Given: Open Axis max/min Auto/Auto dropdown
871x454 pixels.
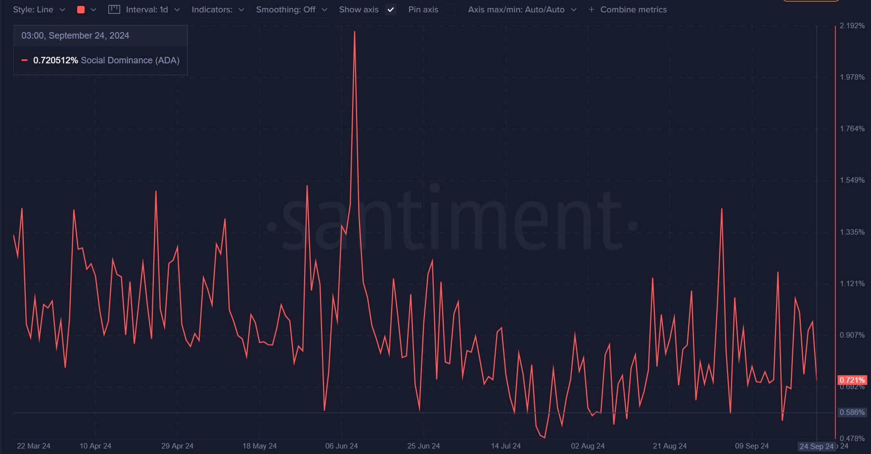Looking at the screenshot, I should (522, 9).
